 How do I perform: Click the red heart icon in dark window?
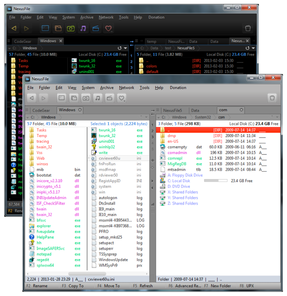108,28
